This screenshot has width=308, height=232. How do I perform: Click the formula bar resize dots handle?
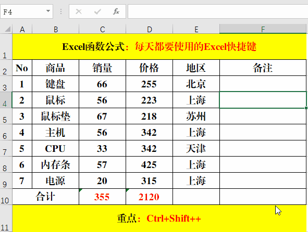[x=61, y=11]
